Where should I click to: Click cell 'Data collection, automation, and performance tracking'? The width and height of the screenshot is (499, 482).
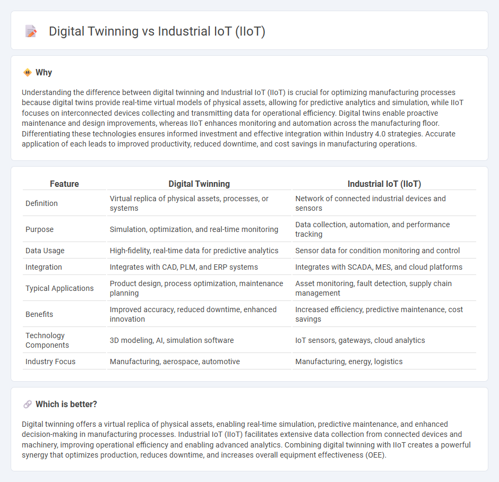tap(384, 229)
